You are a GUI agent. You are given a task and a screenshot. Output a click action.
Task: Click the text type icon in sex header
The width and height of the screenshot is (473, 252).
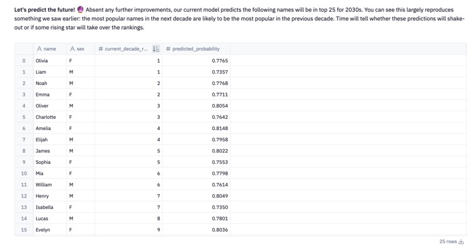tap(72, 49)
